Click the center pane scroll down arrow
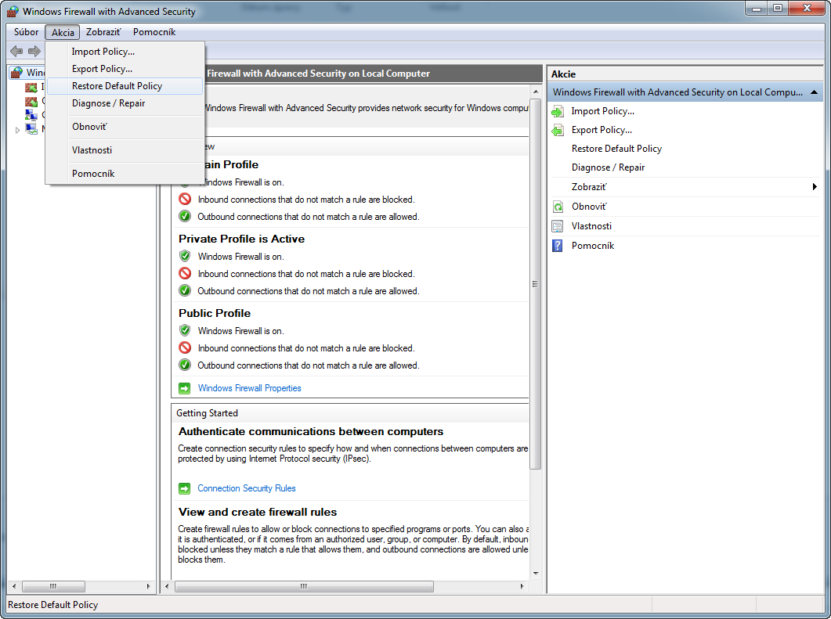The width and height of the screenshot is (831, 619). (536, 573)
